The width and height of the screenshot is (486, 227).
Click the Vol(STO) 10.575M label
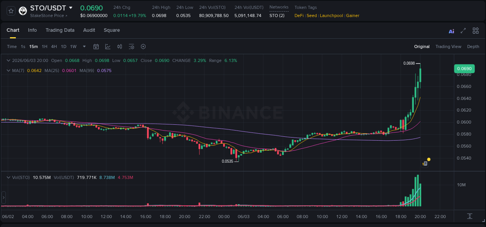(31, 177)
